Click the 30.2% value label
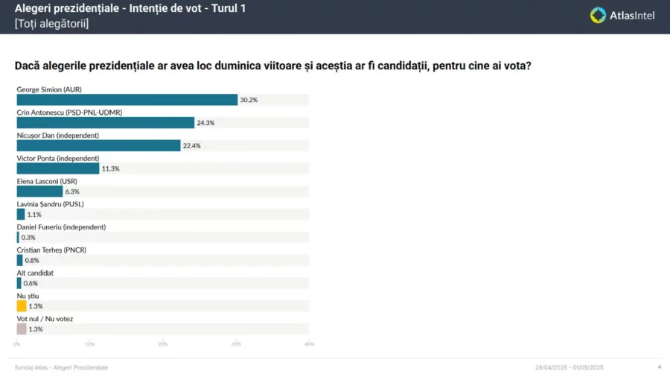Screen dimensions: 670x377 tap(249, 100)
